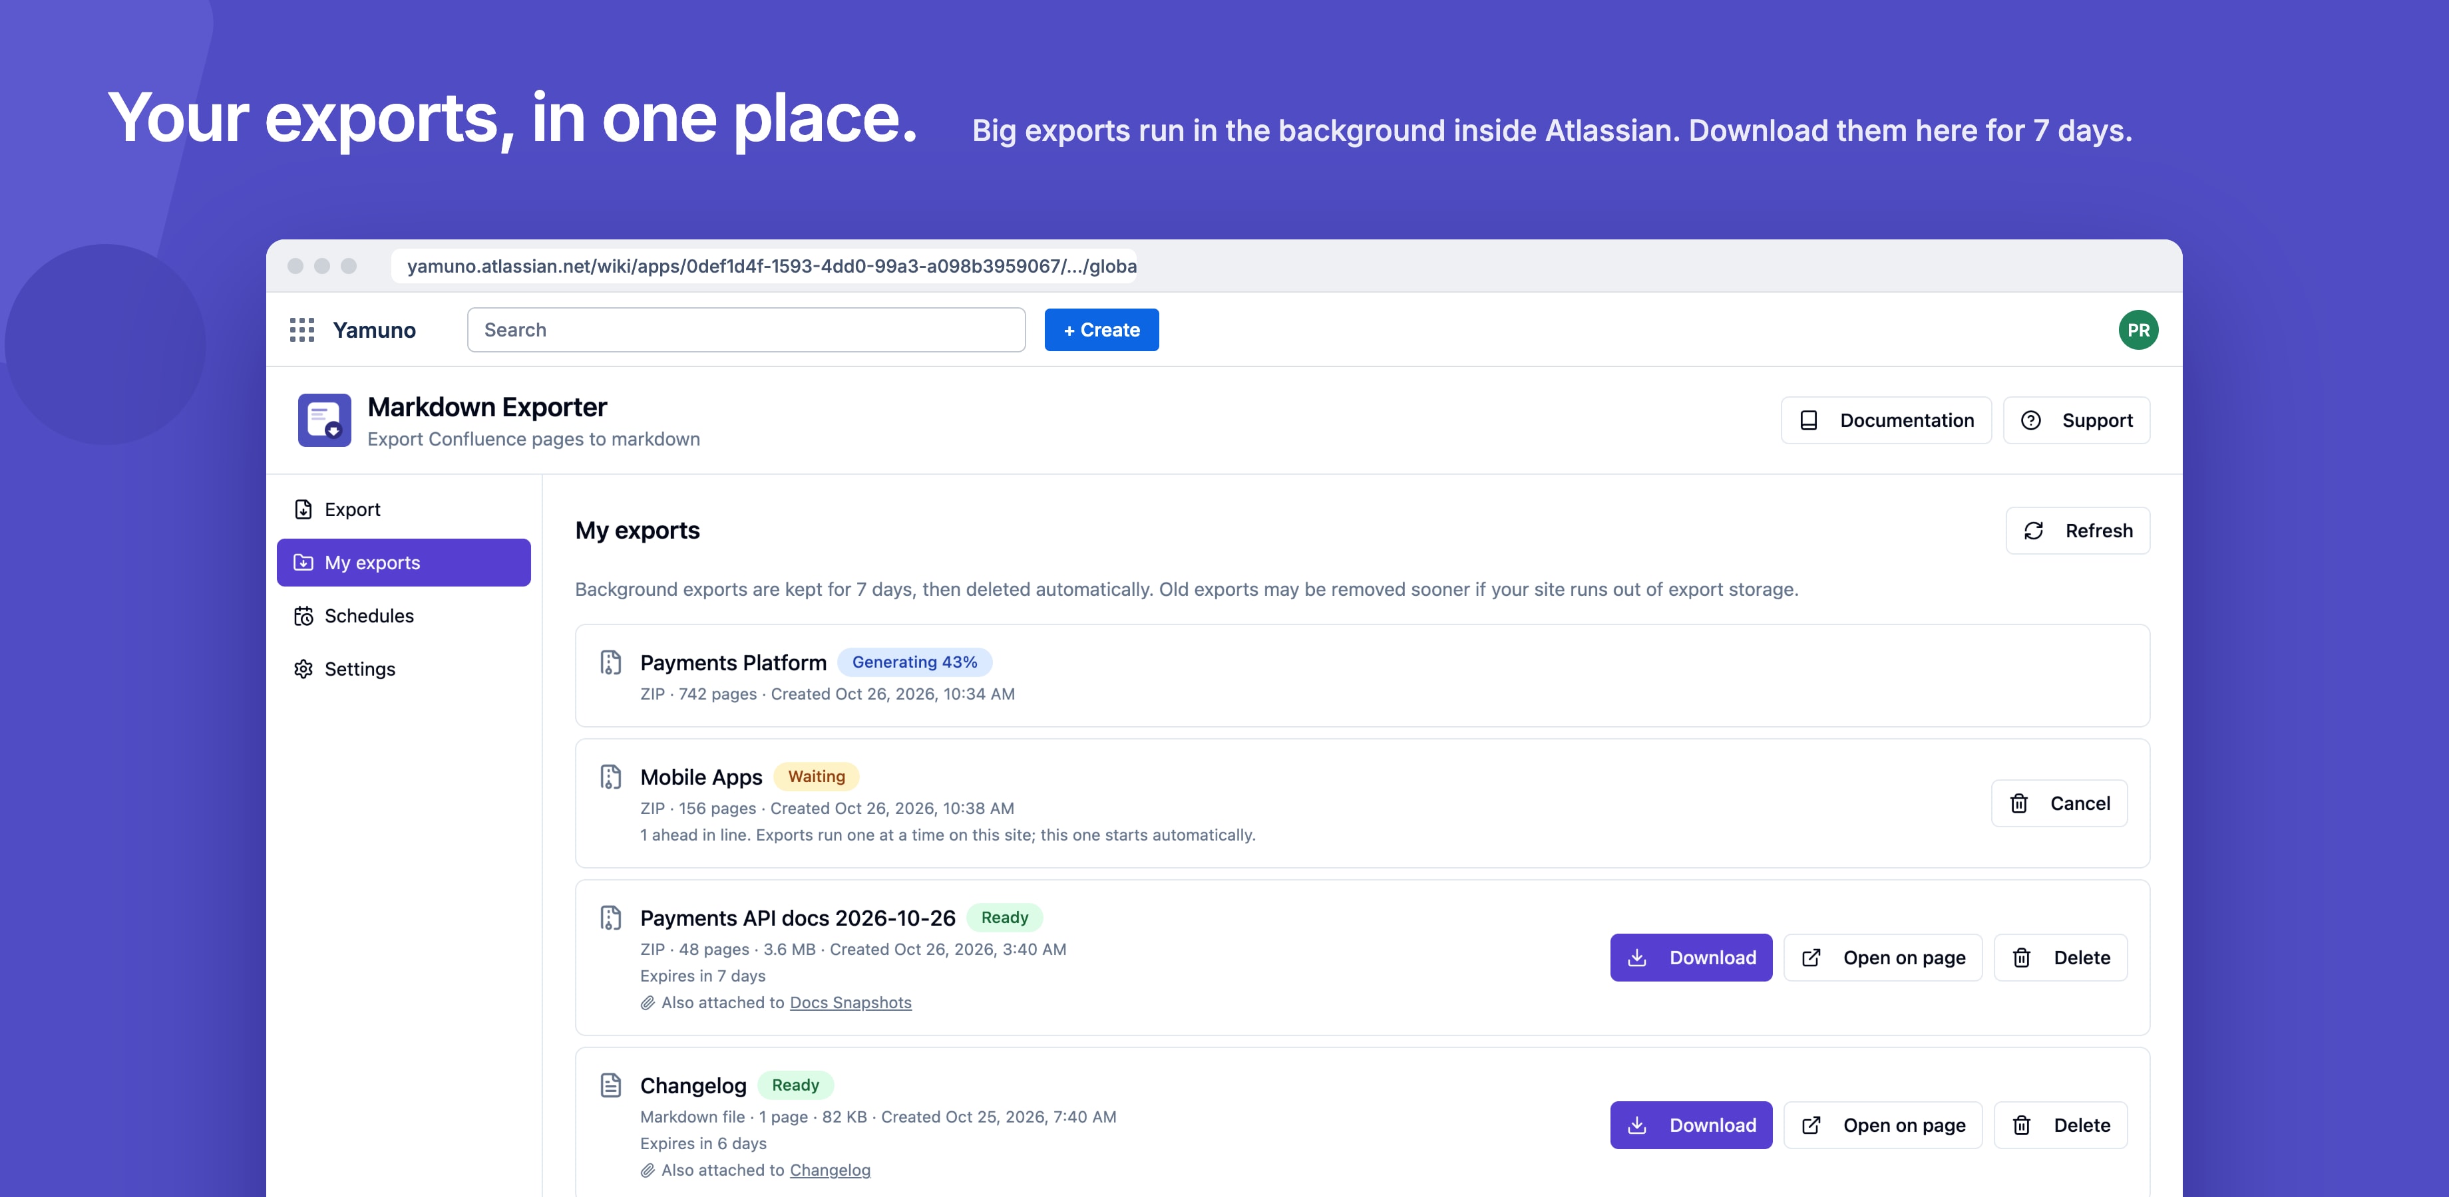Viewport: 2449px width, 1197px height.
Task: Click the Markdown Exporter app logo
Action: point(324,420)
